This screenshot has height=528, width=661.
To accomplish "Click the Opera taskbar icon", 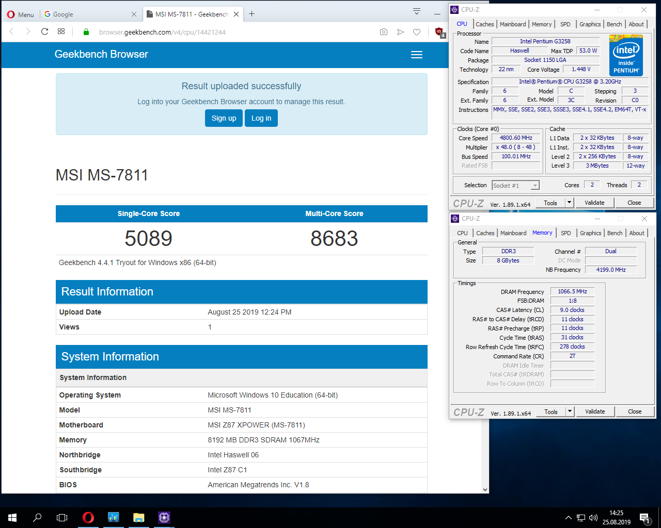I will [88, 518].
